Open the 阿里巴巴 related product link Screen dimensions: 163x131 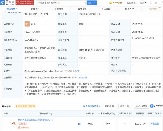(x=155, y=123)
